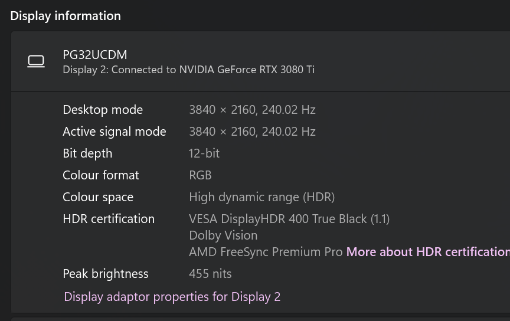Click High dynamic range (HDR) value
Viewport: 510px width, 321px height.
pos(262,197)
